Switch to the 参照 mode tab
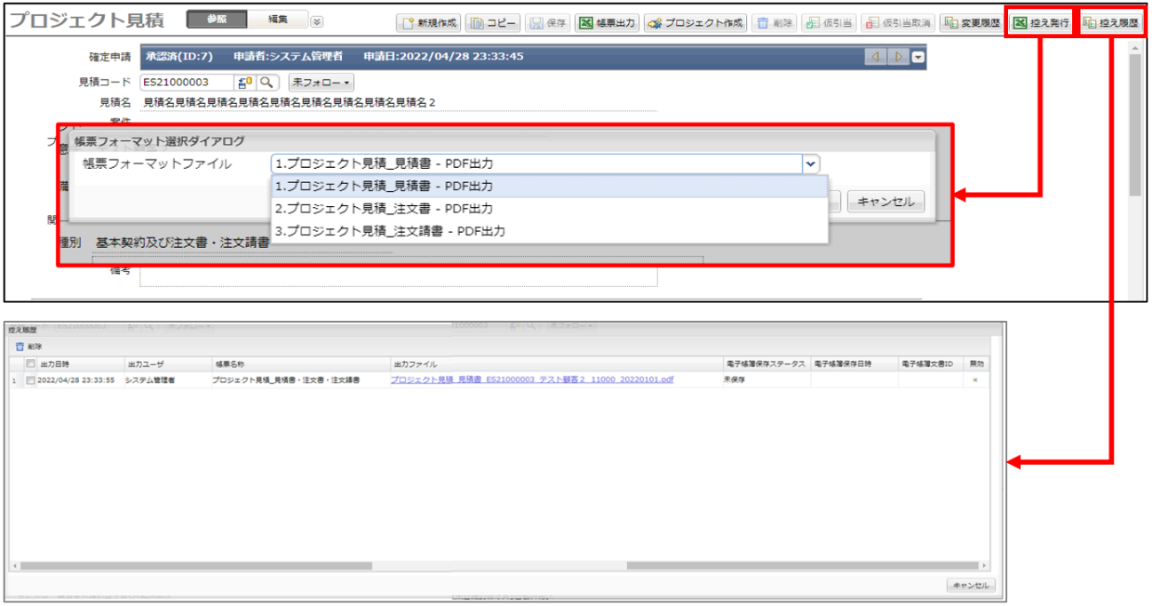 click(x=217, y=20)
